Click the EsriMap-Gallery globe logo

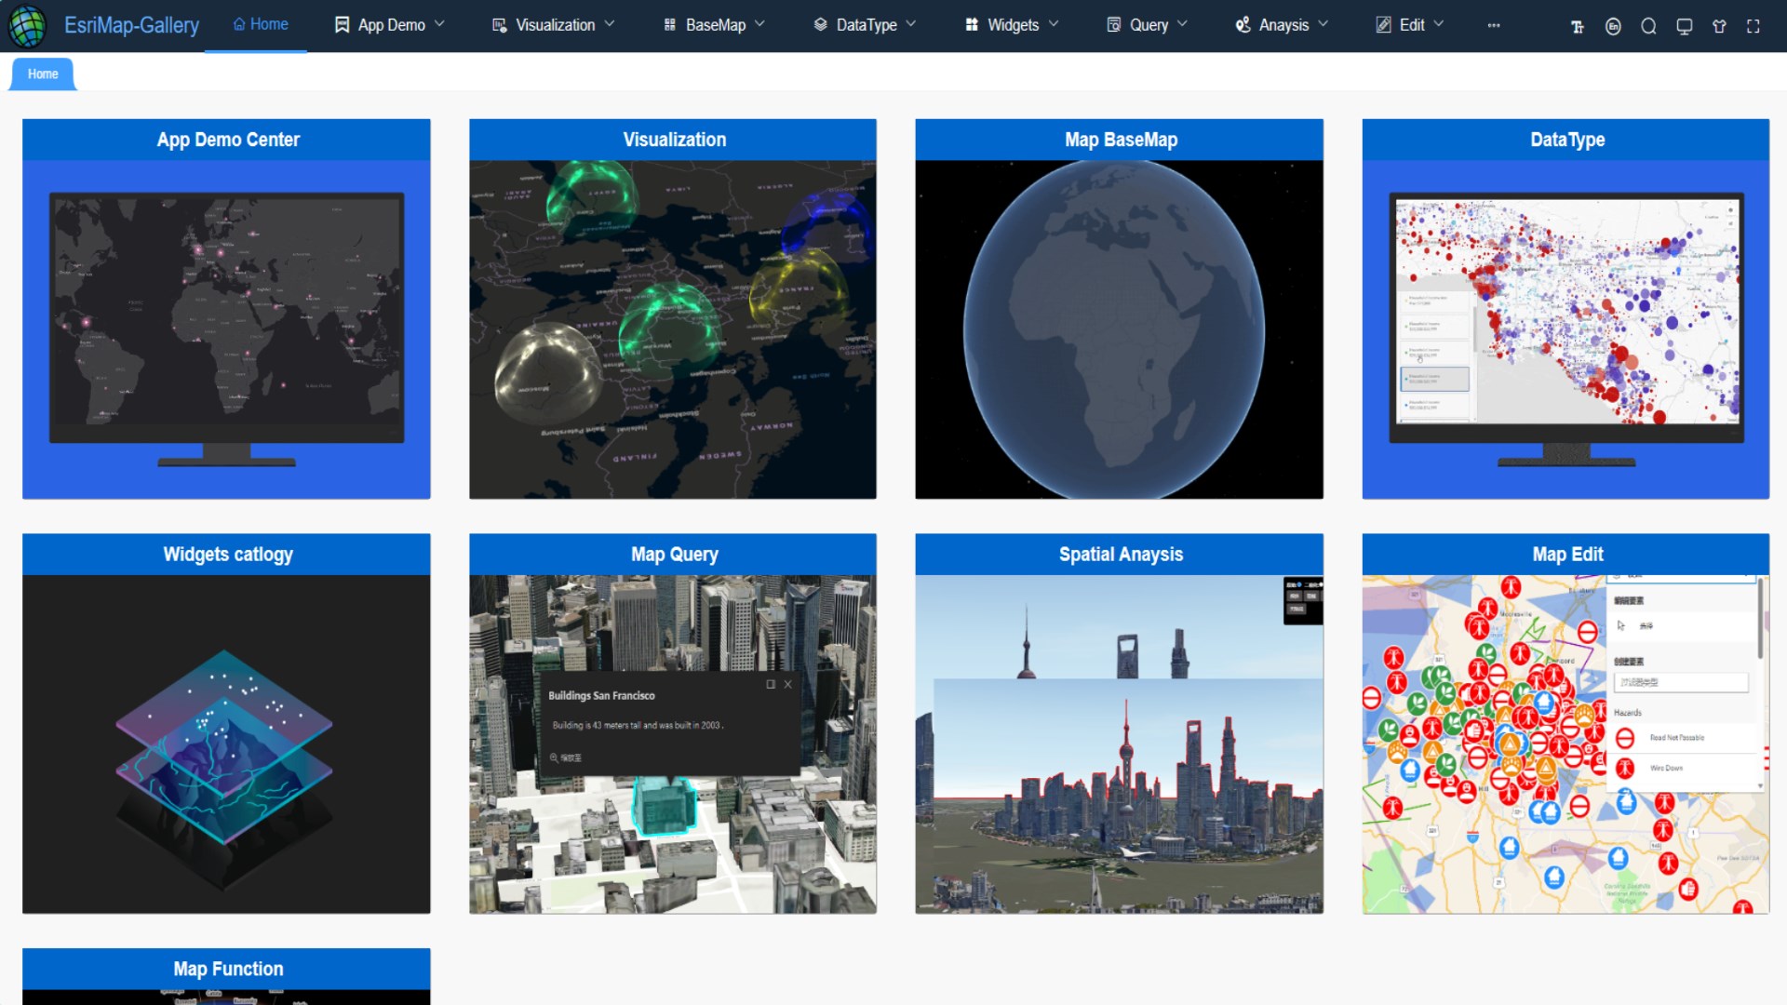click(x=27, y=26)
